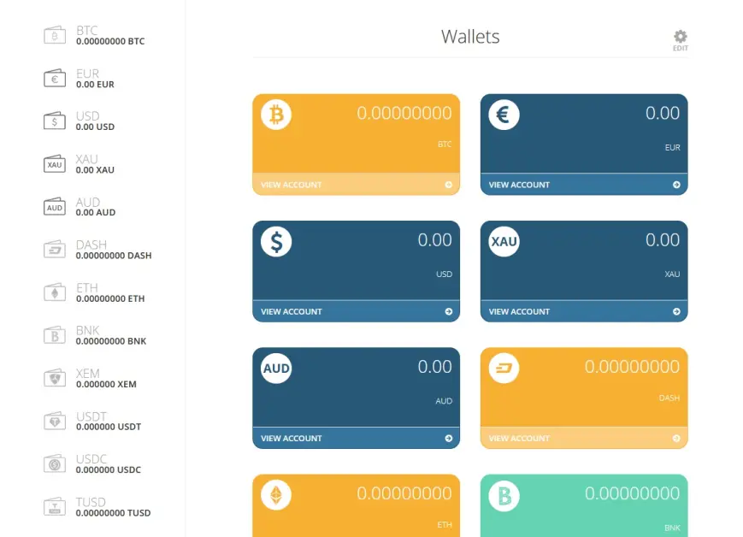Select the TUSD entry in the sidebar
743x537 pixels.
97,507
